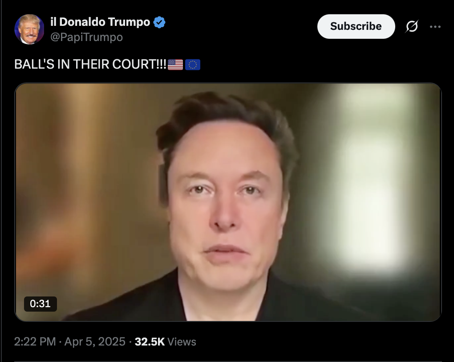Open il Donaldo Trumpo's profile avatar
Image resolution: width=454 pixels, height=362 pixels.
[29, 29]
